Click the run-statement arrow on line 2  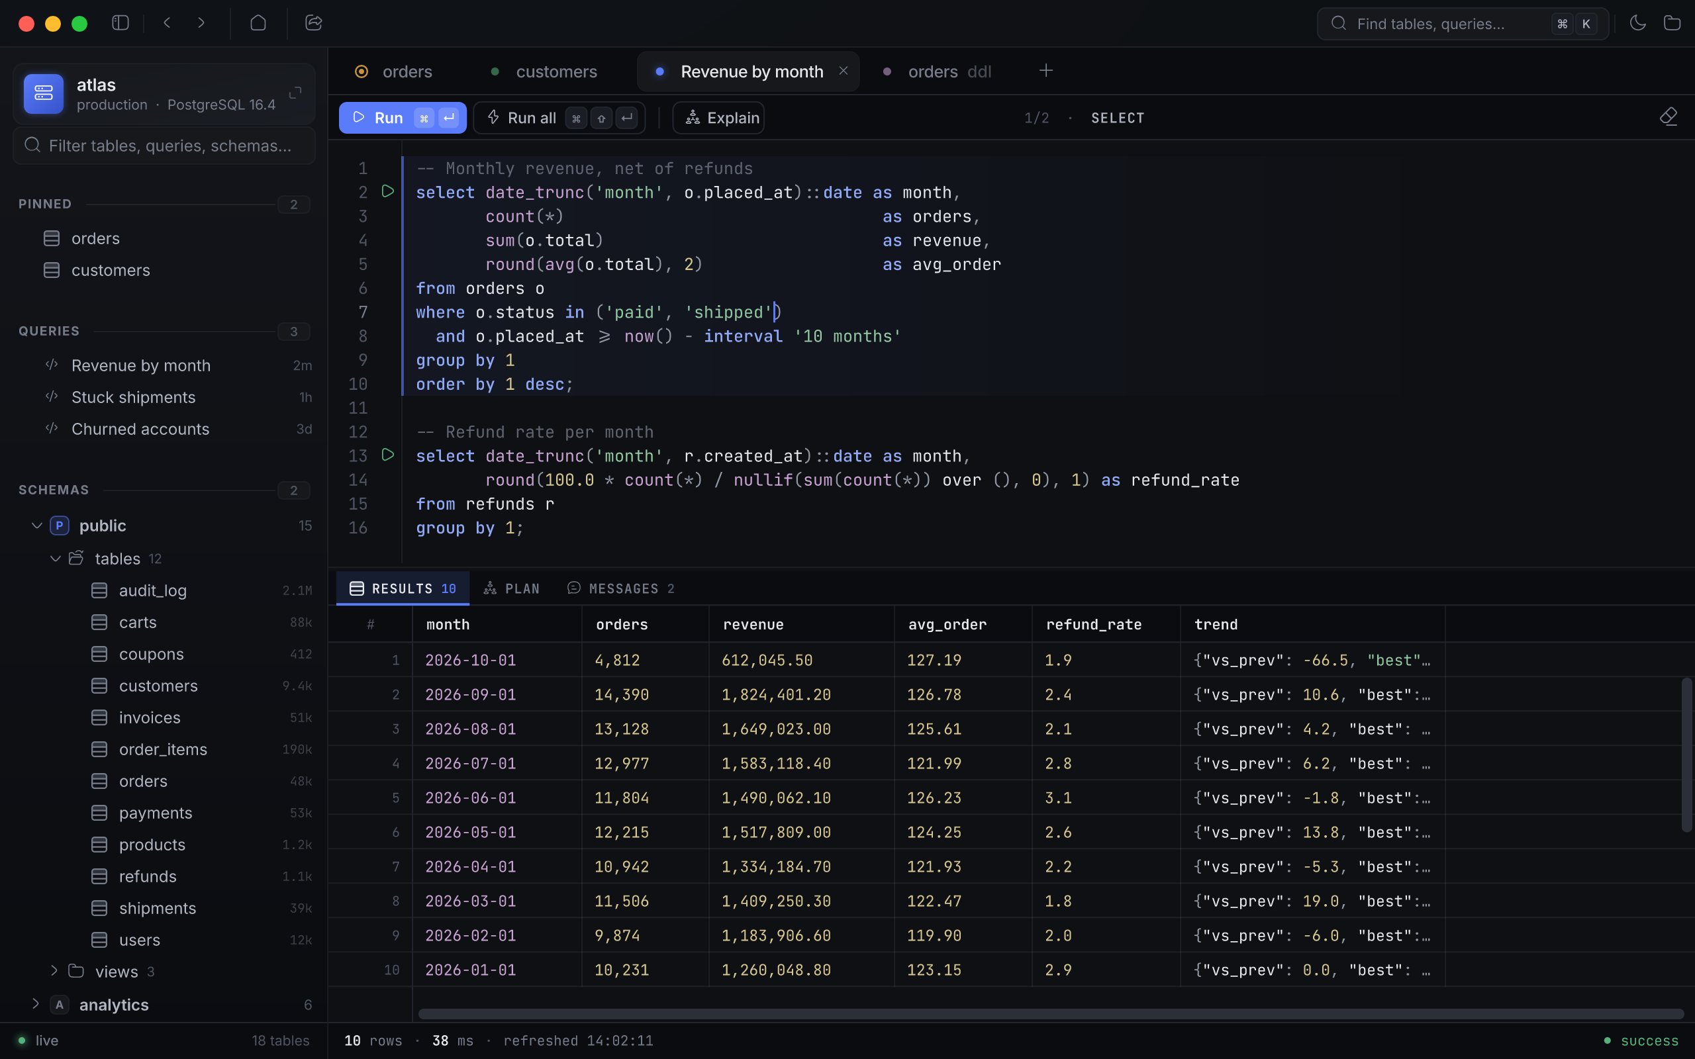[387, 191]
